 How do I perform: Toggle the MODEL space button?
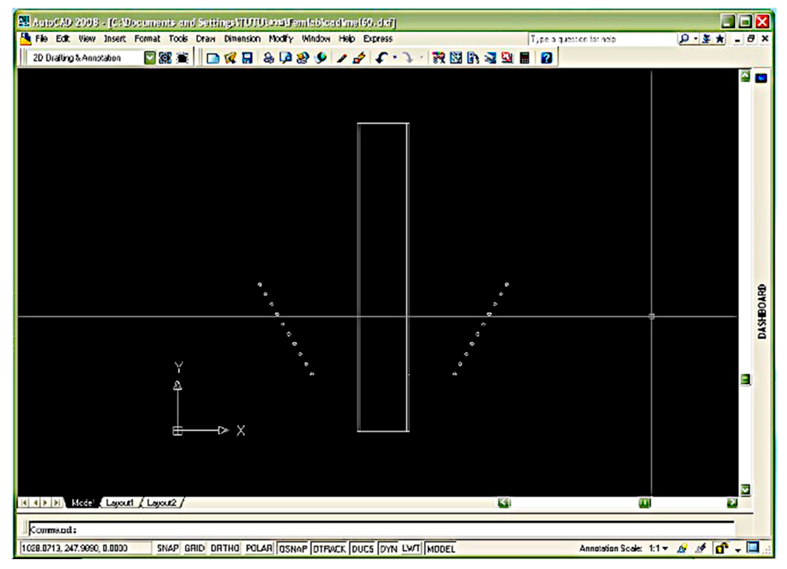click(x=441, y=549)
